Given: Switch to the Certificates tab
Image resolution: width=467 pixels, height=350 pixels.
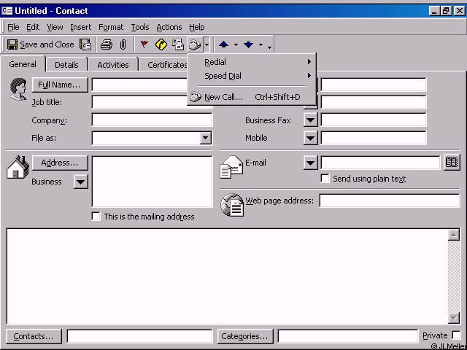Looking at the screenshot, I should (167, 65).
